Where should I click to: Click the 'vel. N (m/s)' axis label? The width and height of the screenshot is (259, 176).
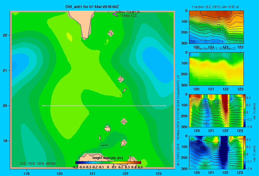255,111
